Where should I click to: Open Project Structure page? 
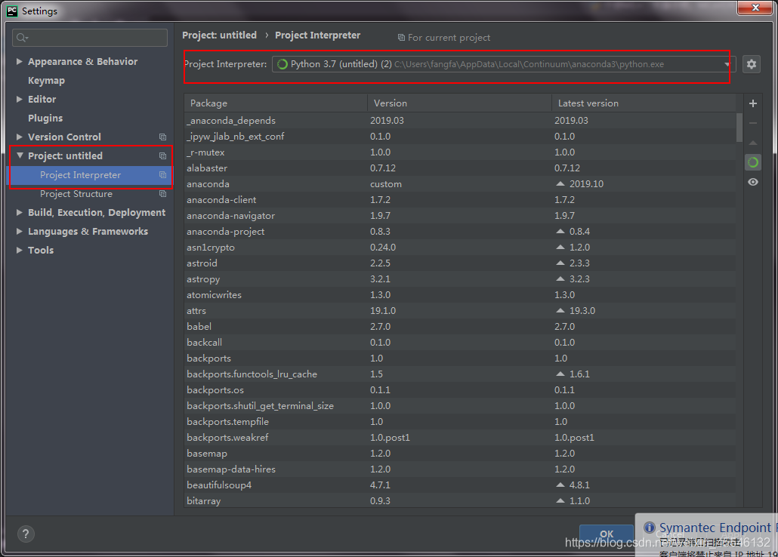point(76,193)
